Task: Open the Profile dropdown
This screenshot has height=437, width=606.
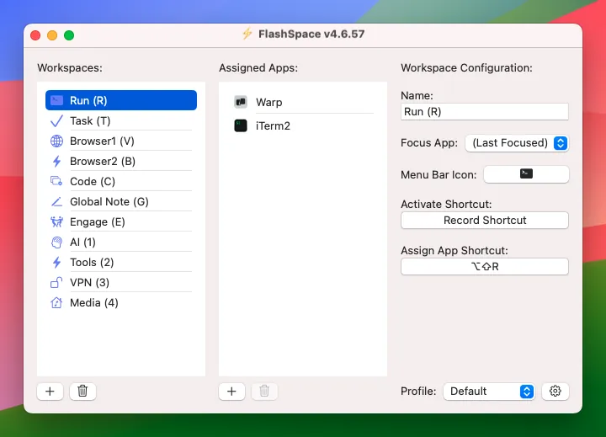Action: click(489, 392)
